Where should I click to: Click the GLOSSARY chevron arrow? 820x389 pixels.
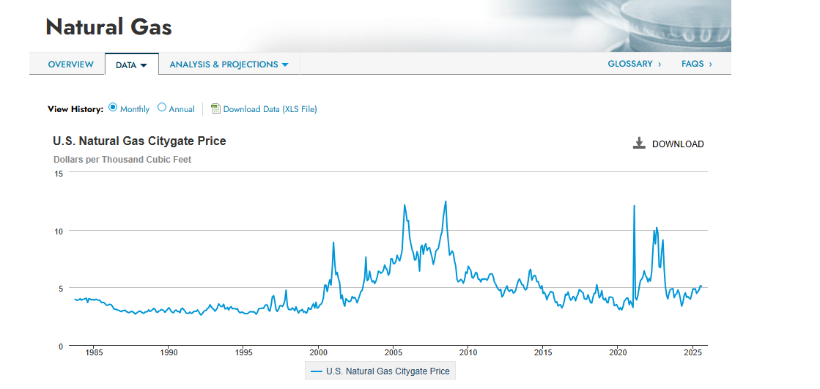660,64
